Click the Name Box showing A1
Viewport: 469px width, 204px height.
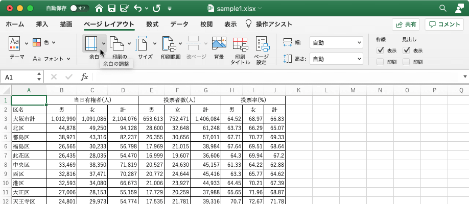18,77
